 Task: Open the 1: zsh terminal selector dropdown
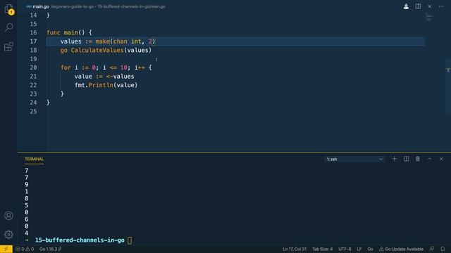coord(354,160)
